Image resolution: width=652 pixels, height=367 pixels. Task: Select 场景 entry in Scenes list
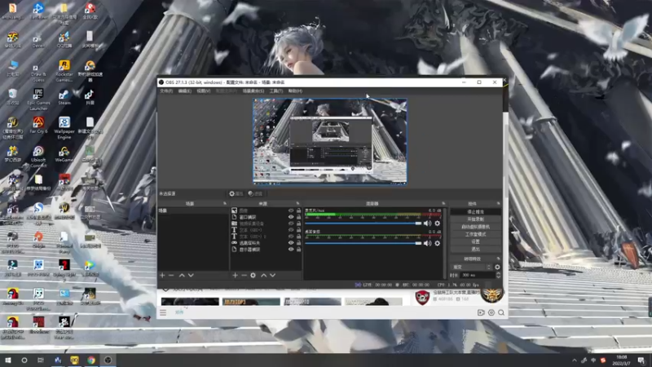193,210
